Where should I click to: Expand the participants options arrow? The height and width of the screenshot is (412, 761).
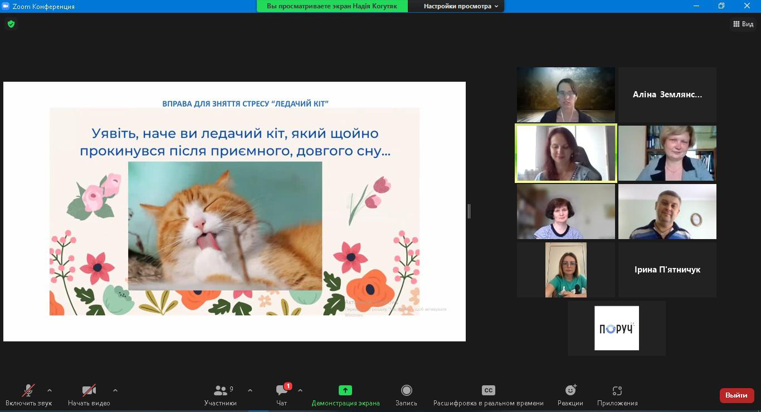[250, 390]
